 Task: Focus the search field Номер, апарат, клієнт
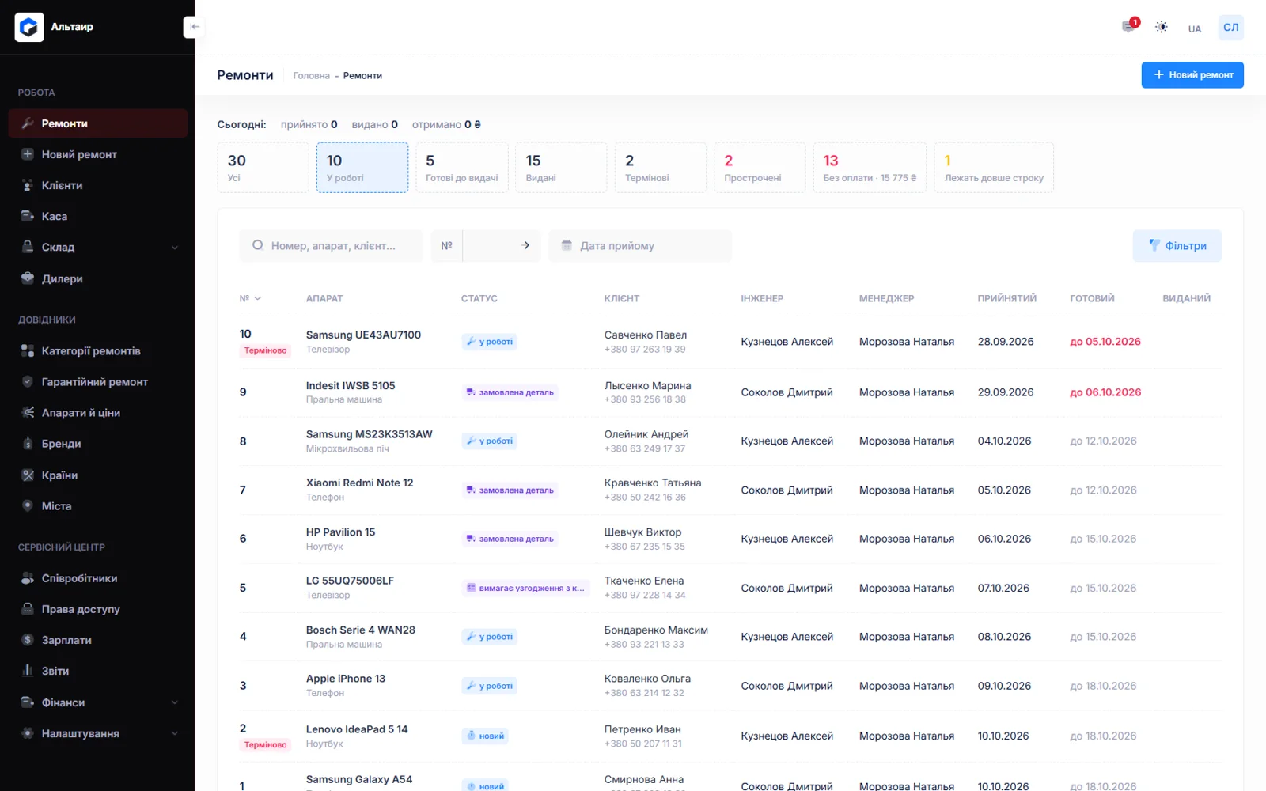[x=331, y=246]
